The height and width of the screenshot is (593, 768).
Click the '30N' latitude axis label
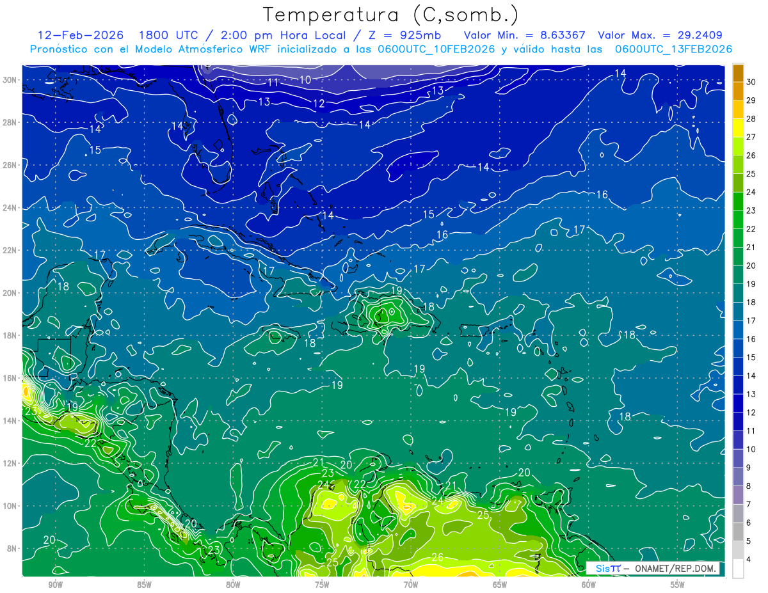11,79
